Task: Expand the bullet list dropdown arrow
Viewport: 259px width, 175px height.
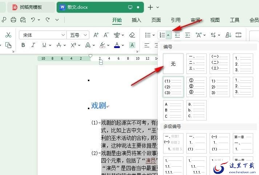Action: pyautogui.click(x=154, y=35)
